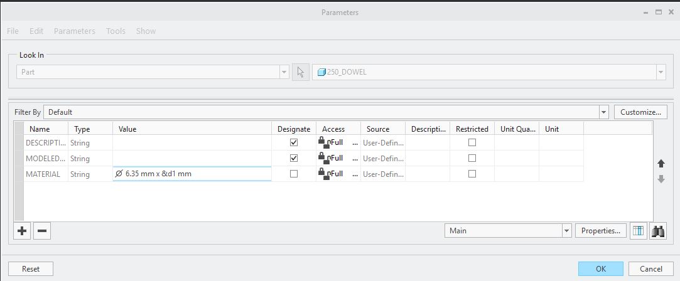Select the MODELED... parameter name cell

pos(46,159)
